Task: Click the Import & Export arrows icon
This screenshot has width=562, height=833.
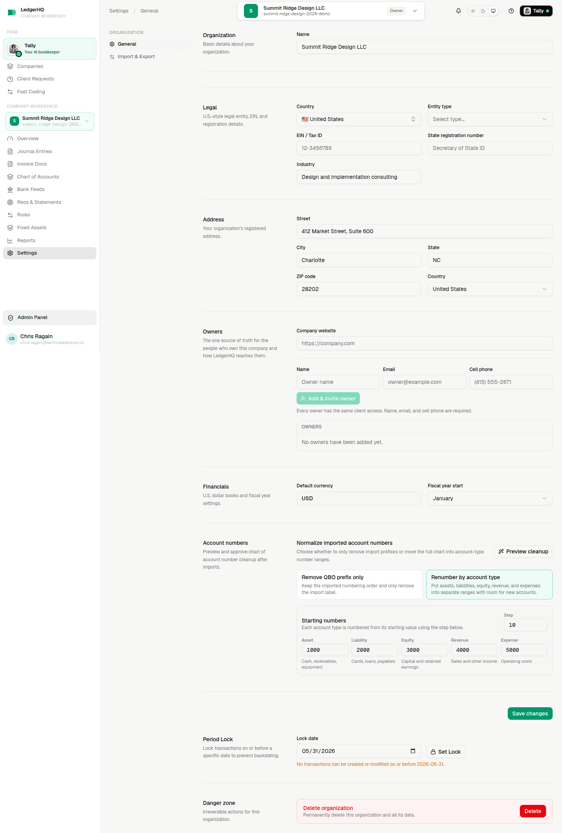Action: pos(112,57)
